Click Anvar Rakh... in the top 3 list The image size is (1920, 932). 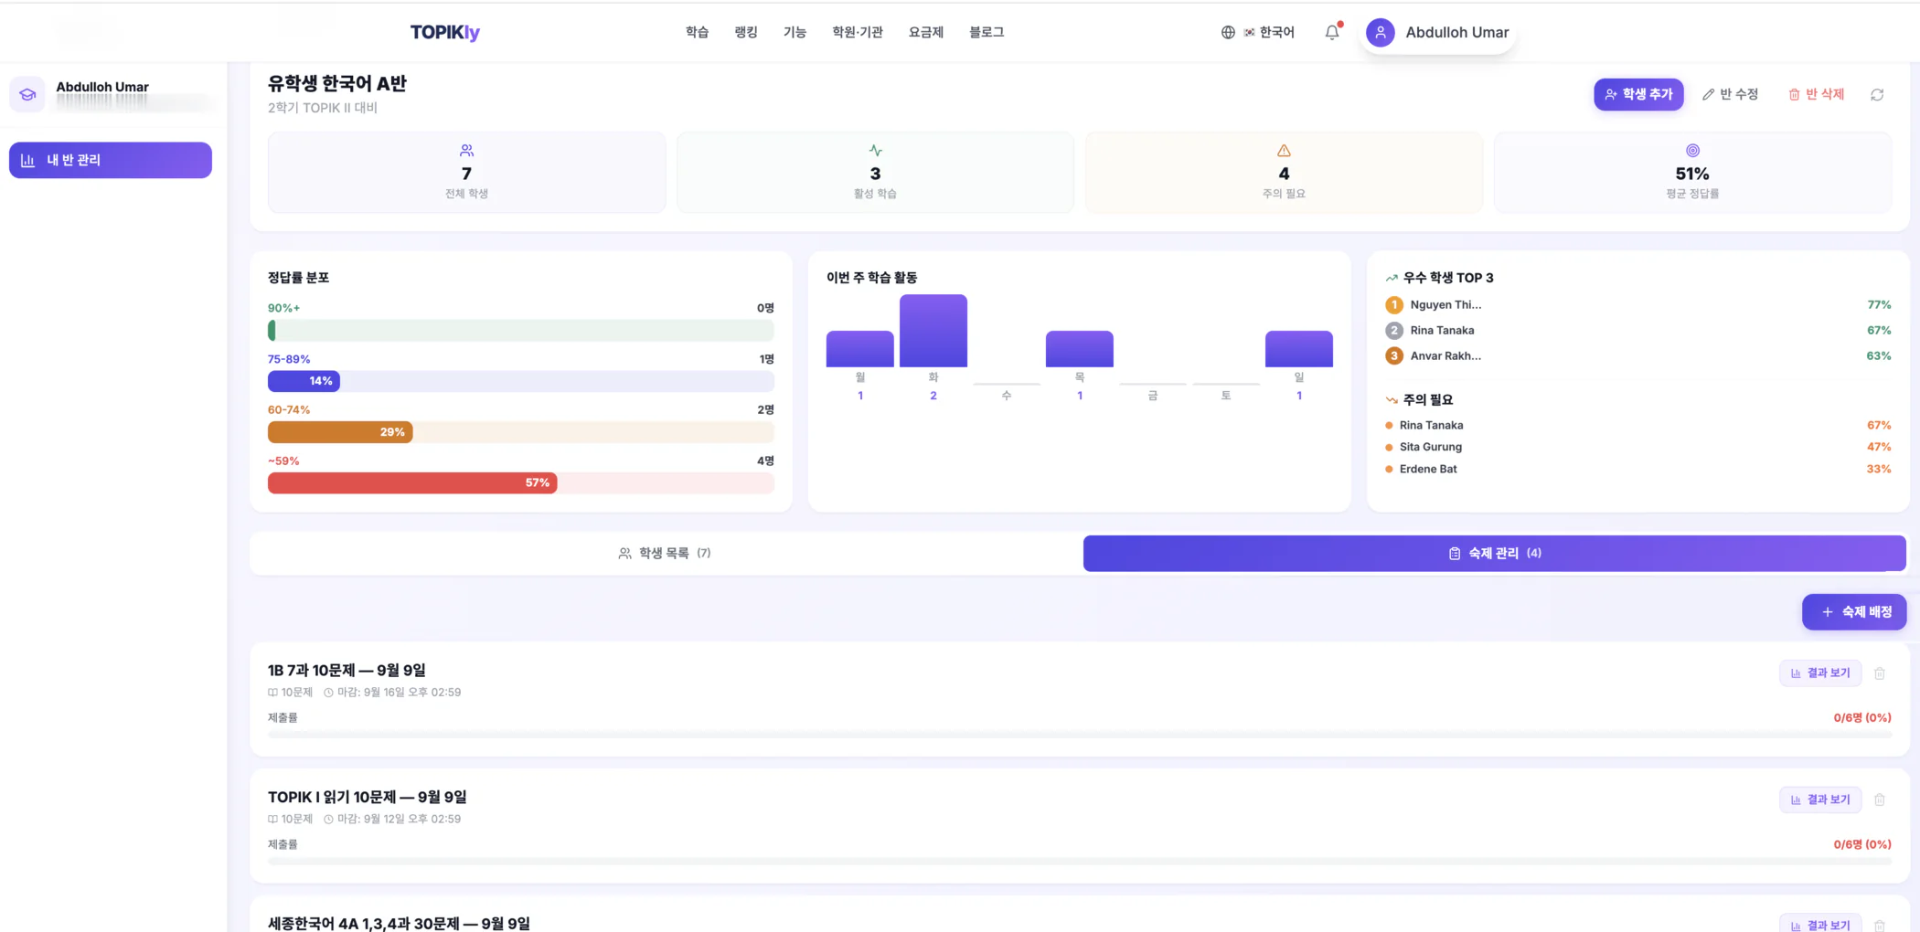1445,356
